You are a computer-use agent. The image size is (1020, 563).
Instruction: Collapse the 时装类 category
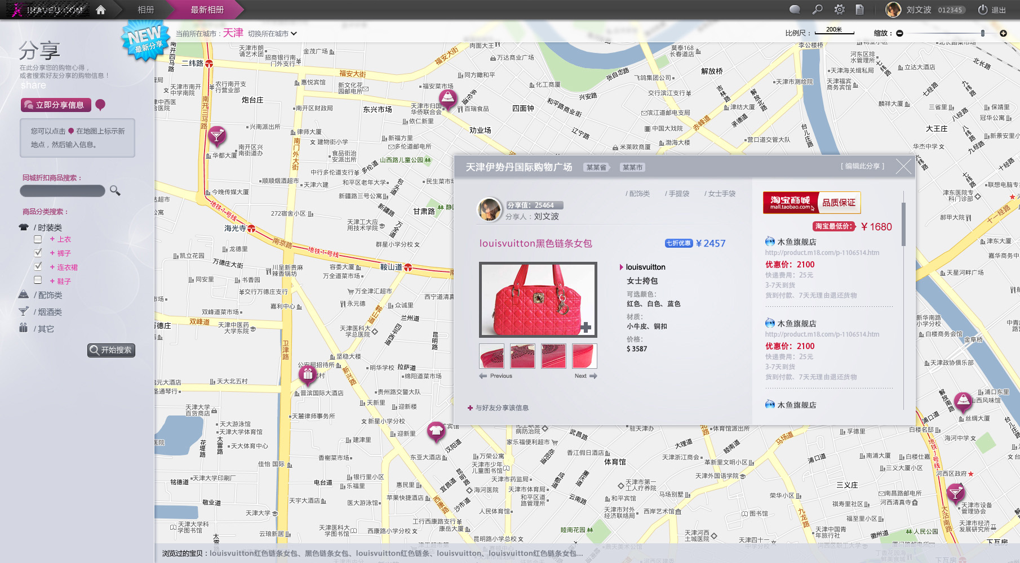coord(48,227)
